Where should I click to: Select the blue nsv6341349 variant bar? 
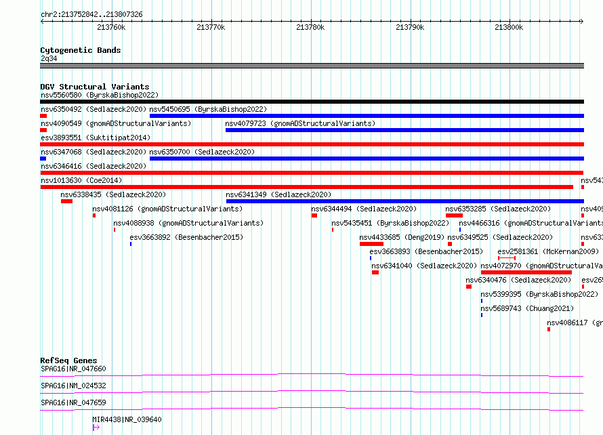405,201
